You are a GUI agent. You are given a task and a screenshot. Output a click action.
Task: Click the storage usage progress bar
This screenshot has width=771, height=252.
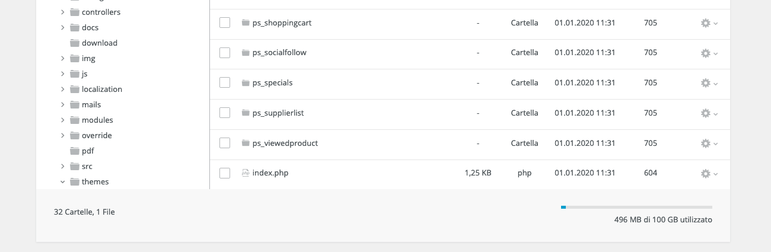point(636,207)
